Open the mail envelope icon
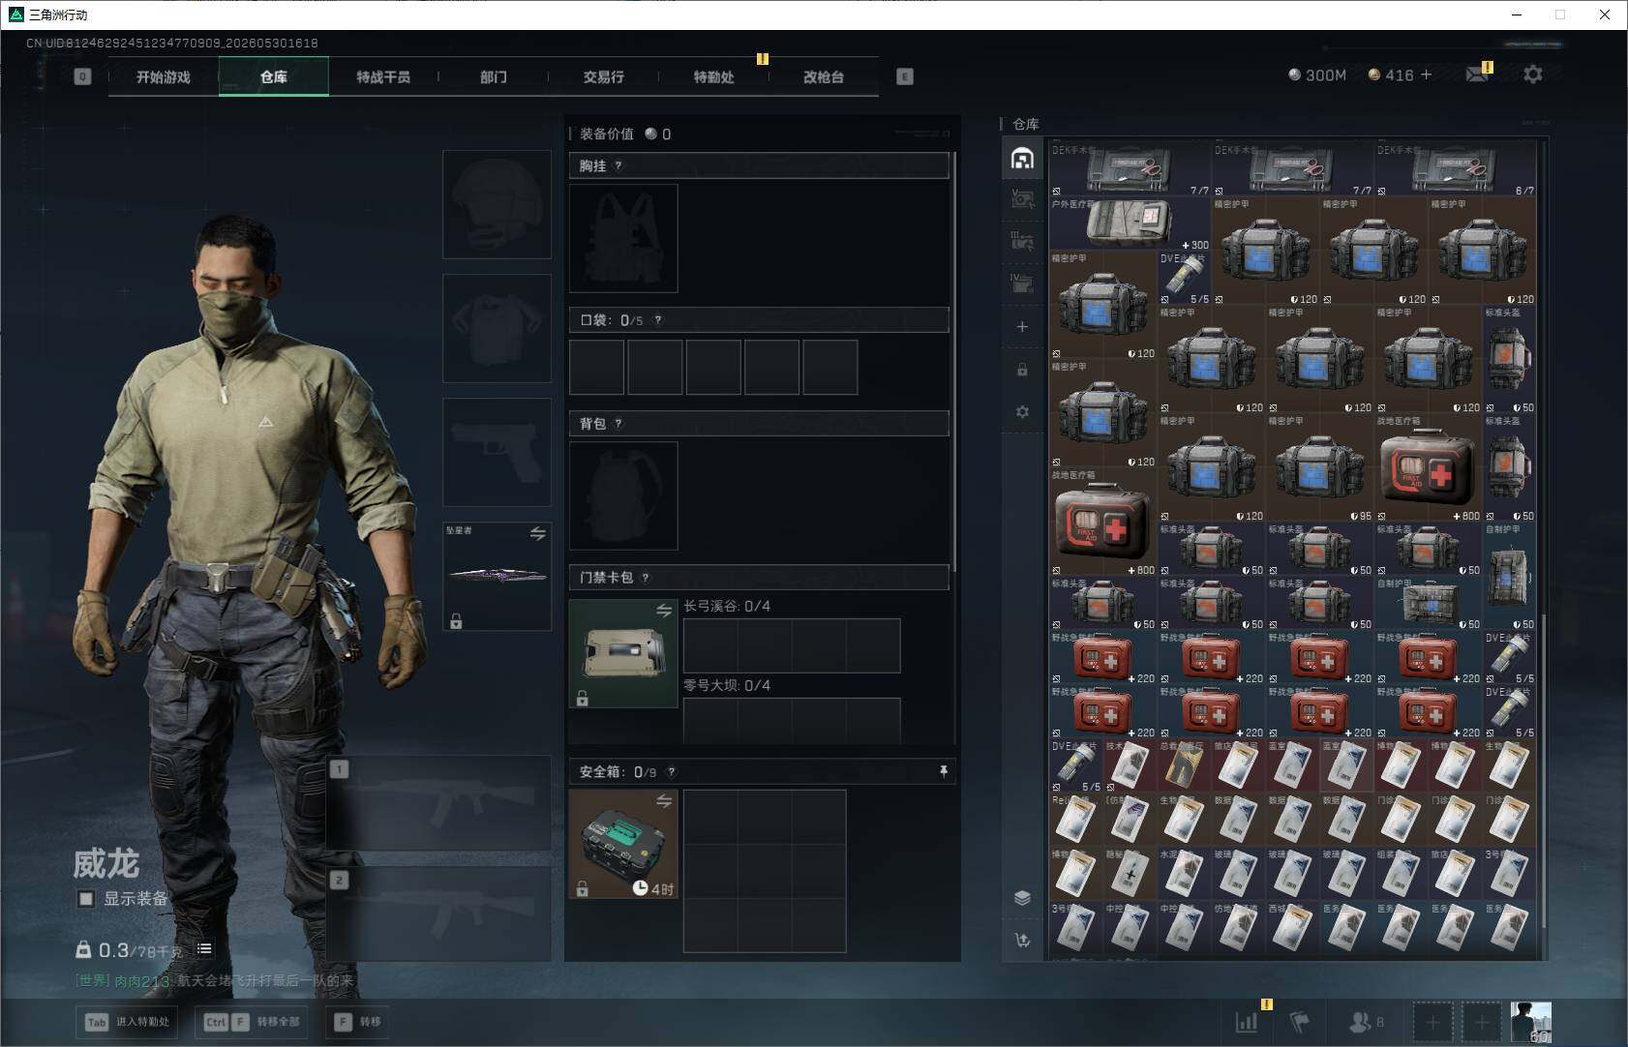Viewport: 1628px width, 1047px height. click(x=1477, y=75)
